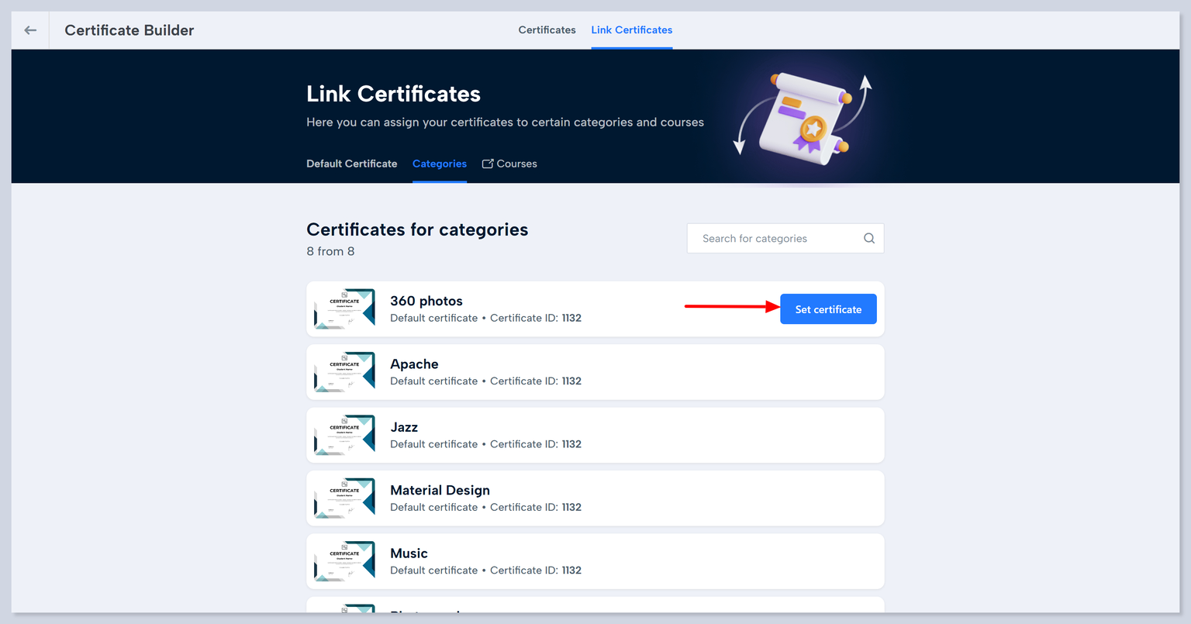Click the Jazz certificate thumbnail
Viewport: 1191px width, 624px height.
click(x=344, y=436)
